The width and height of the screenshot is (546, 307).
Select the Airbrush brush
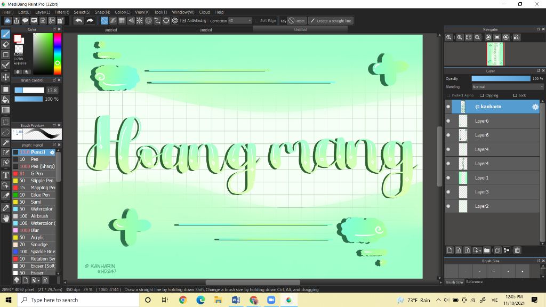coord(34,216)
